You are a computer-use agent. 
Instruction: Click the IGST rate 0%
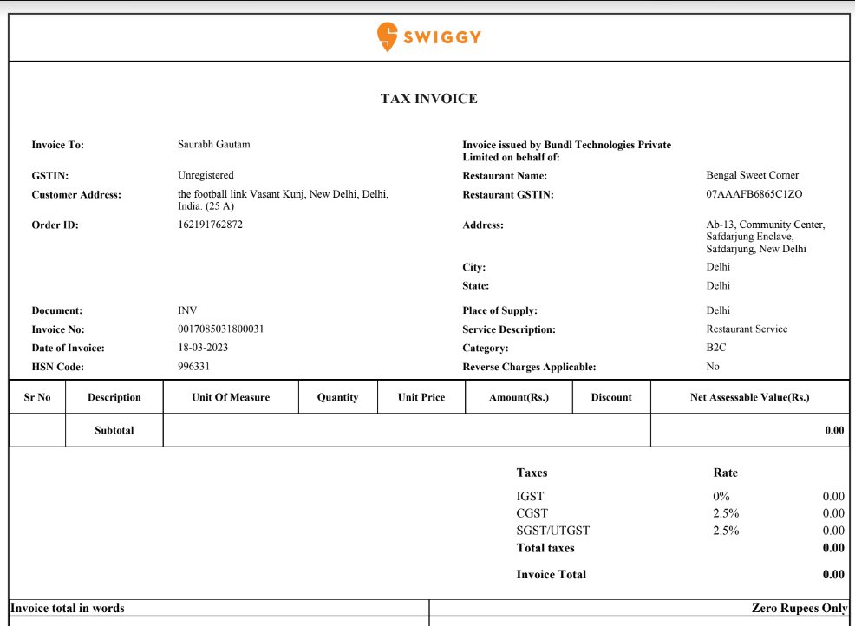[721, 496]
